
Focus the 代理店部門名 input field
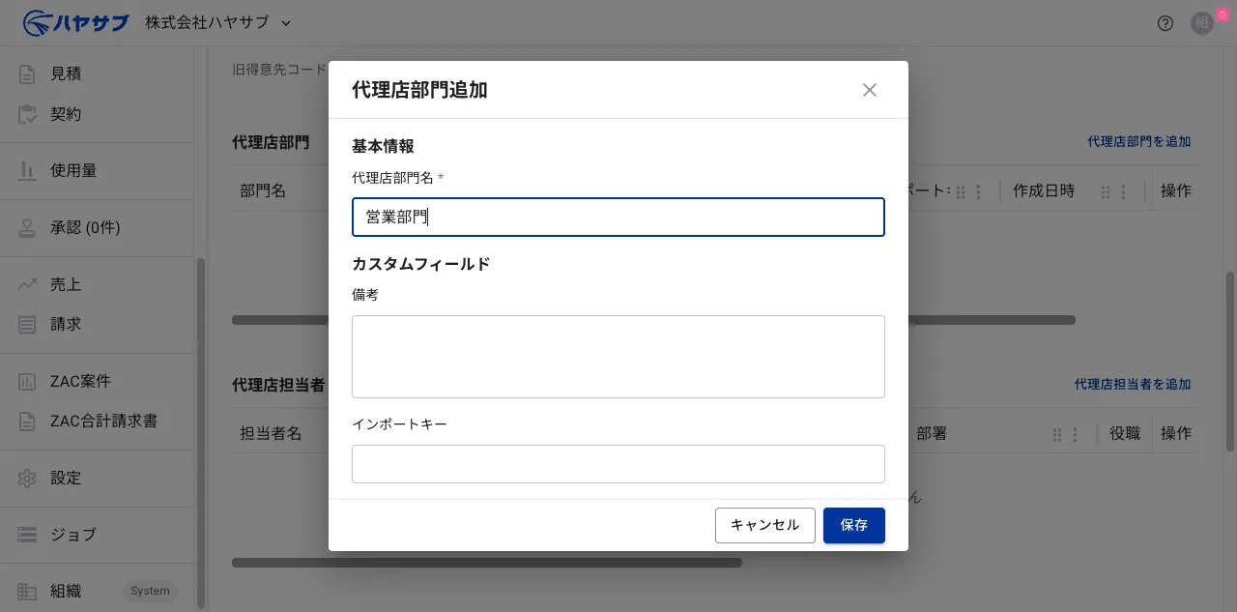tap(618, 218)
